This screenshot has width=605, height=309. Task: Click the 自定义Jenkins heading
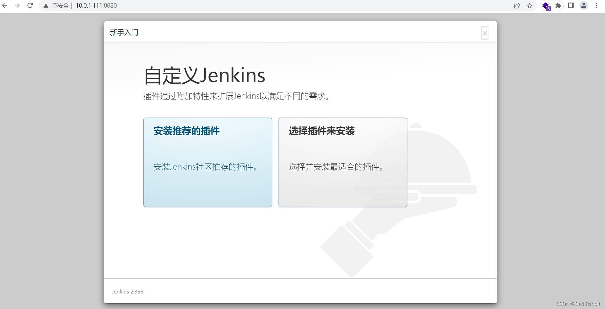click(204, 75)
